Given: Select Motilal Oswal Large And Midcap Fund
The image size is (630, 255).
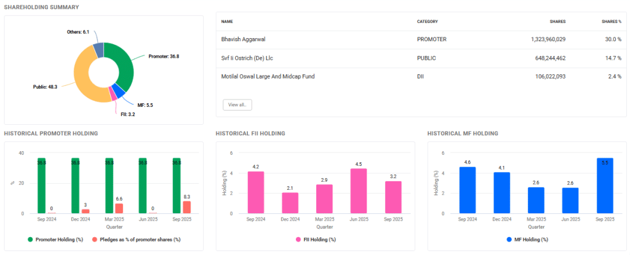Looking at the screenshot, I should 271,76.
